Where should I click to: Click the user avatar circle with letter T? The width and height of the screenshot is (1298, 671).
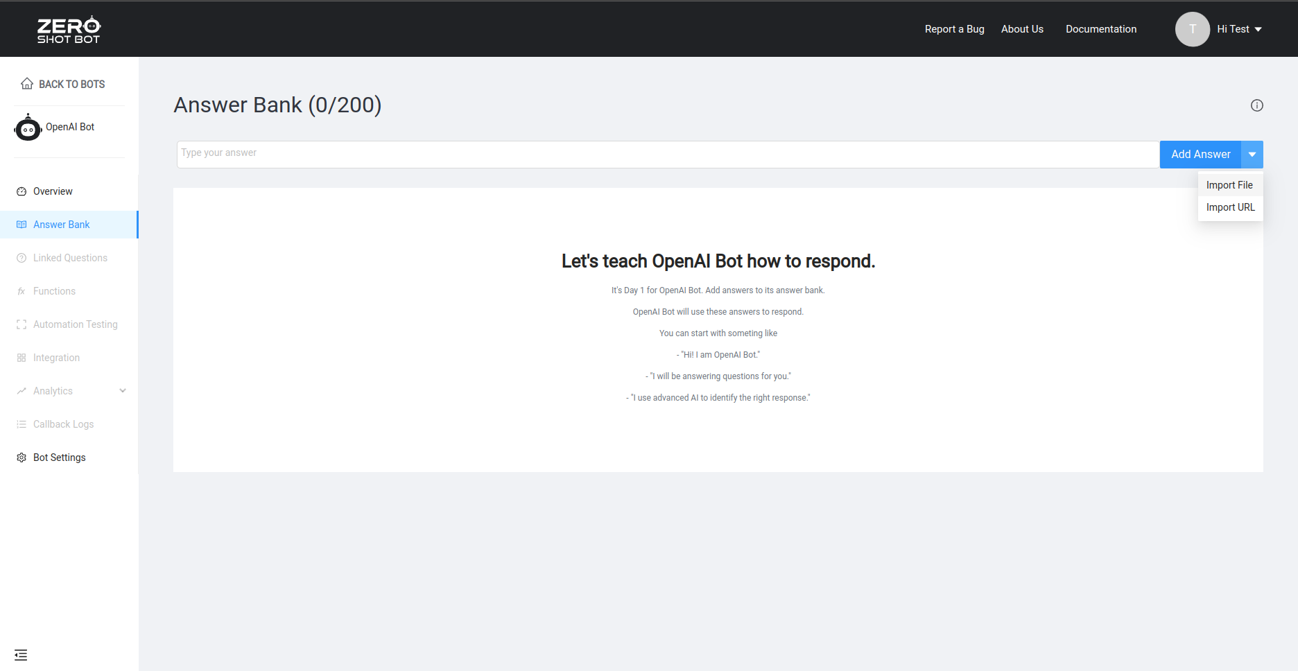1192,29
